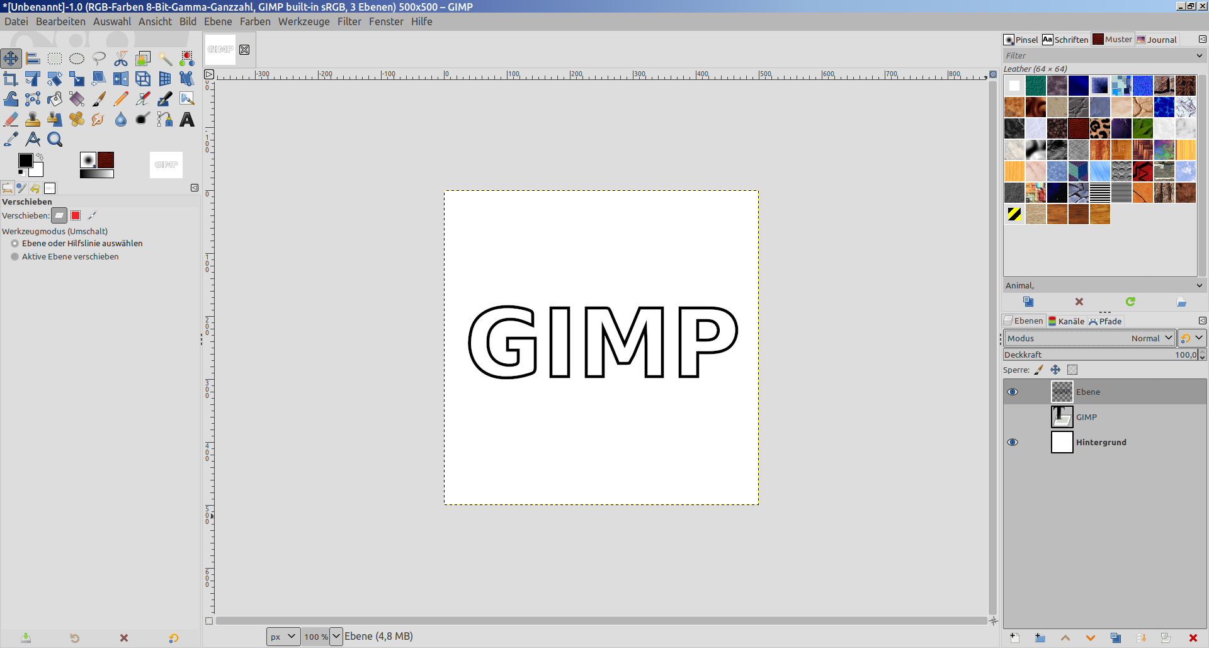Screen dimensions: 1209x648
Task: Save tool preset in tool options footer
Action: pos(26,638)
